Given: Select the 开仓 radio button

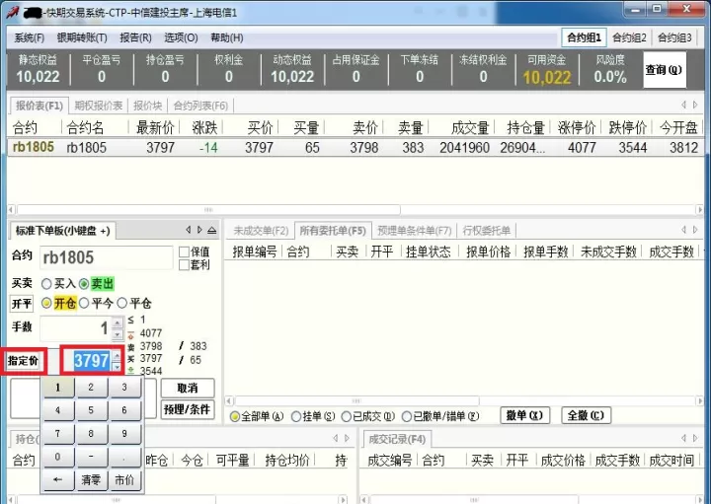Looking at the screenshot, I should [46, 303].
